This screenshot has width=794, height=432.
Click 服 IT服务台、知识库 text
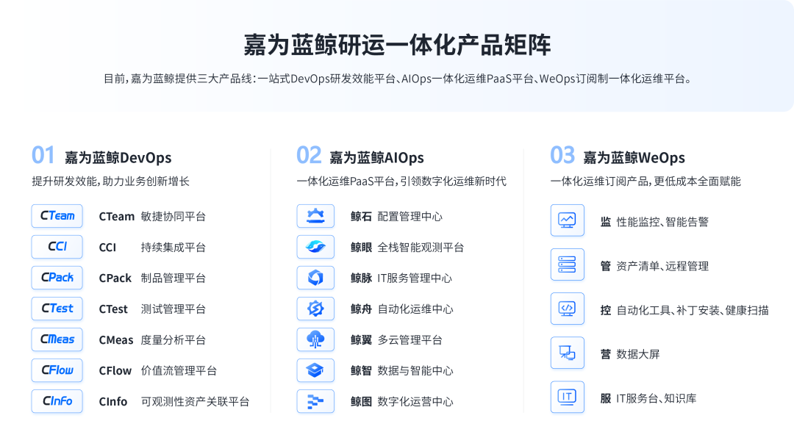tap(648, 398)
